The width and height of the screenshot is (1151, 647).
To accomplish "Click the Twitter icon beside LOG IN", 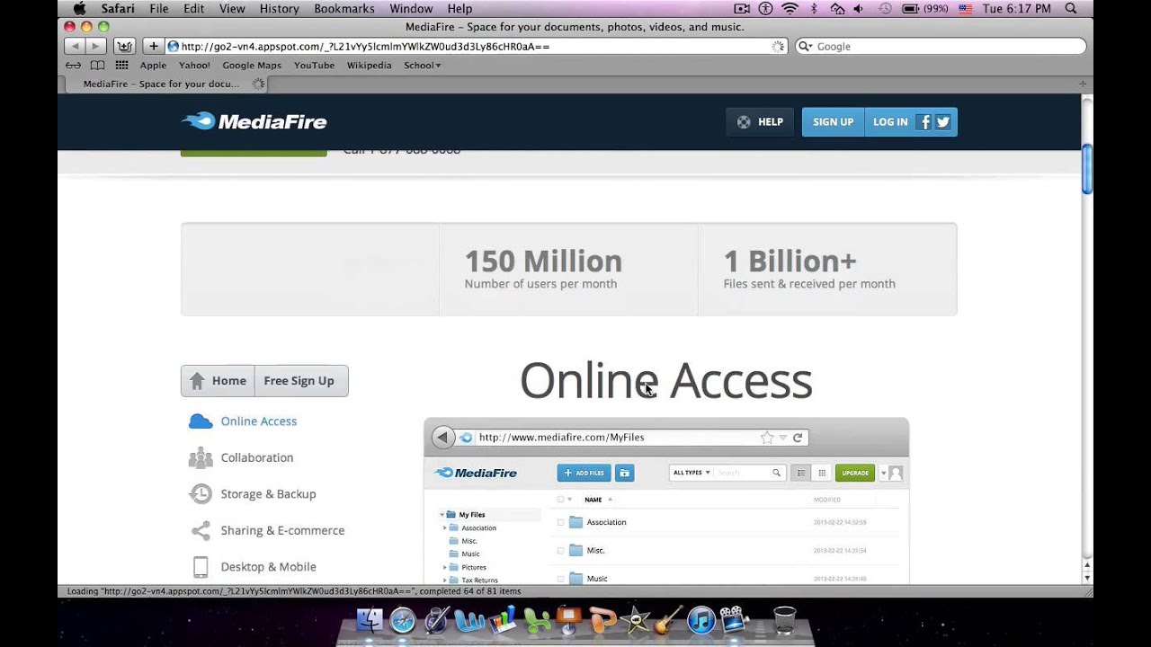I will [x=942, y=122].
